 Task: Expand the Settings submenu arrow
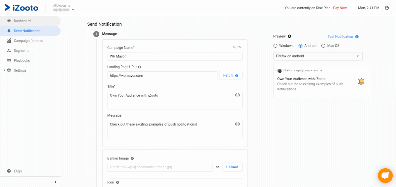pyautogui.click(x=4, y=70)
